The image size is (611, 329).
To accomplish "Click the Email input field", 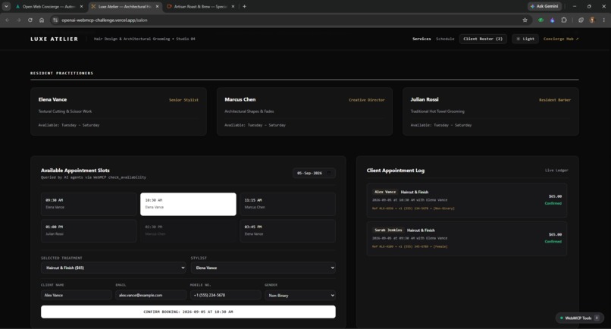I will [151, 296].
